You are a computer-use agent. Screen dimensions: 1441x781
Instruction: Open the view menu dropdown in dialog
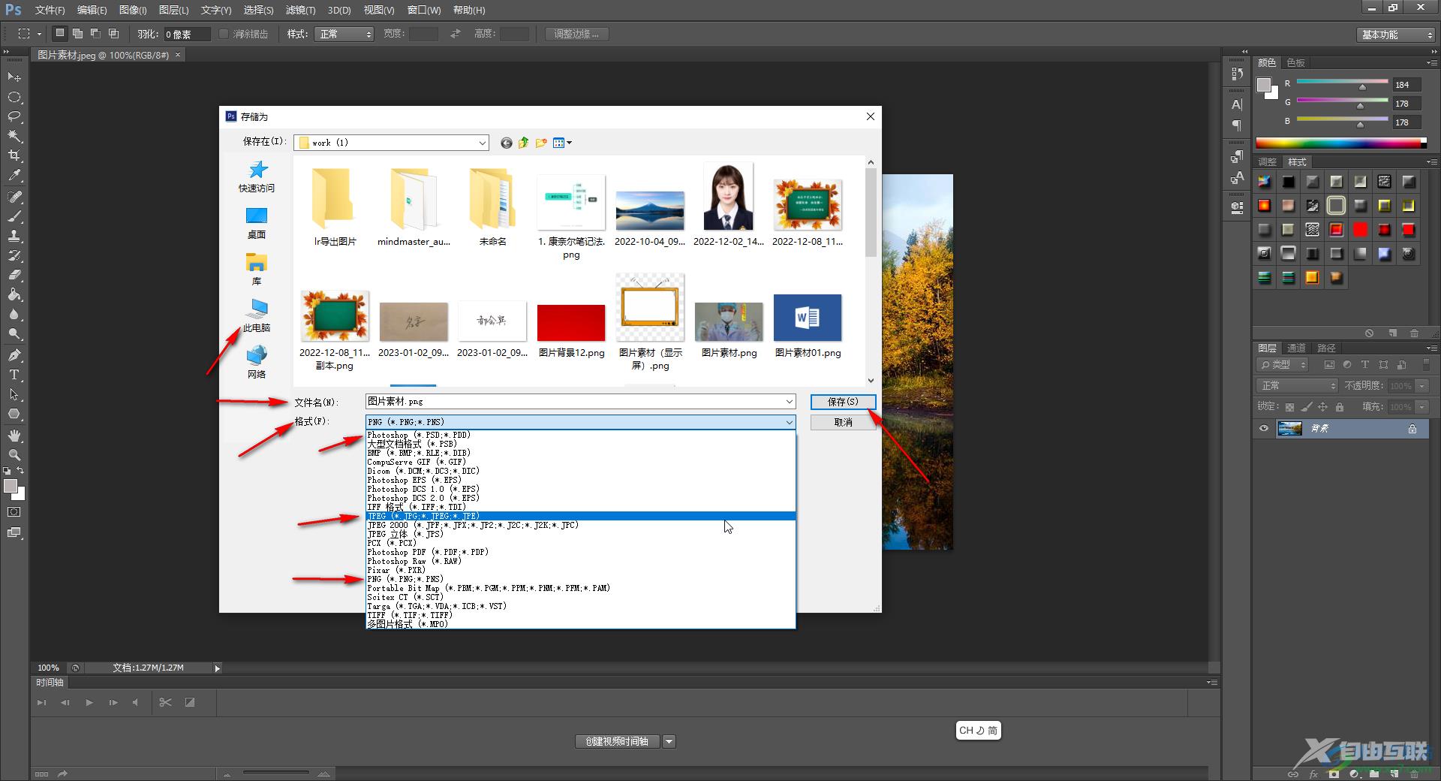562,143
